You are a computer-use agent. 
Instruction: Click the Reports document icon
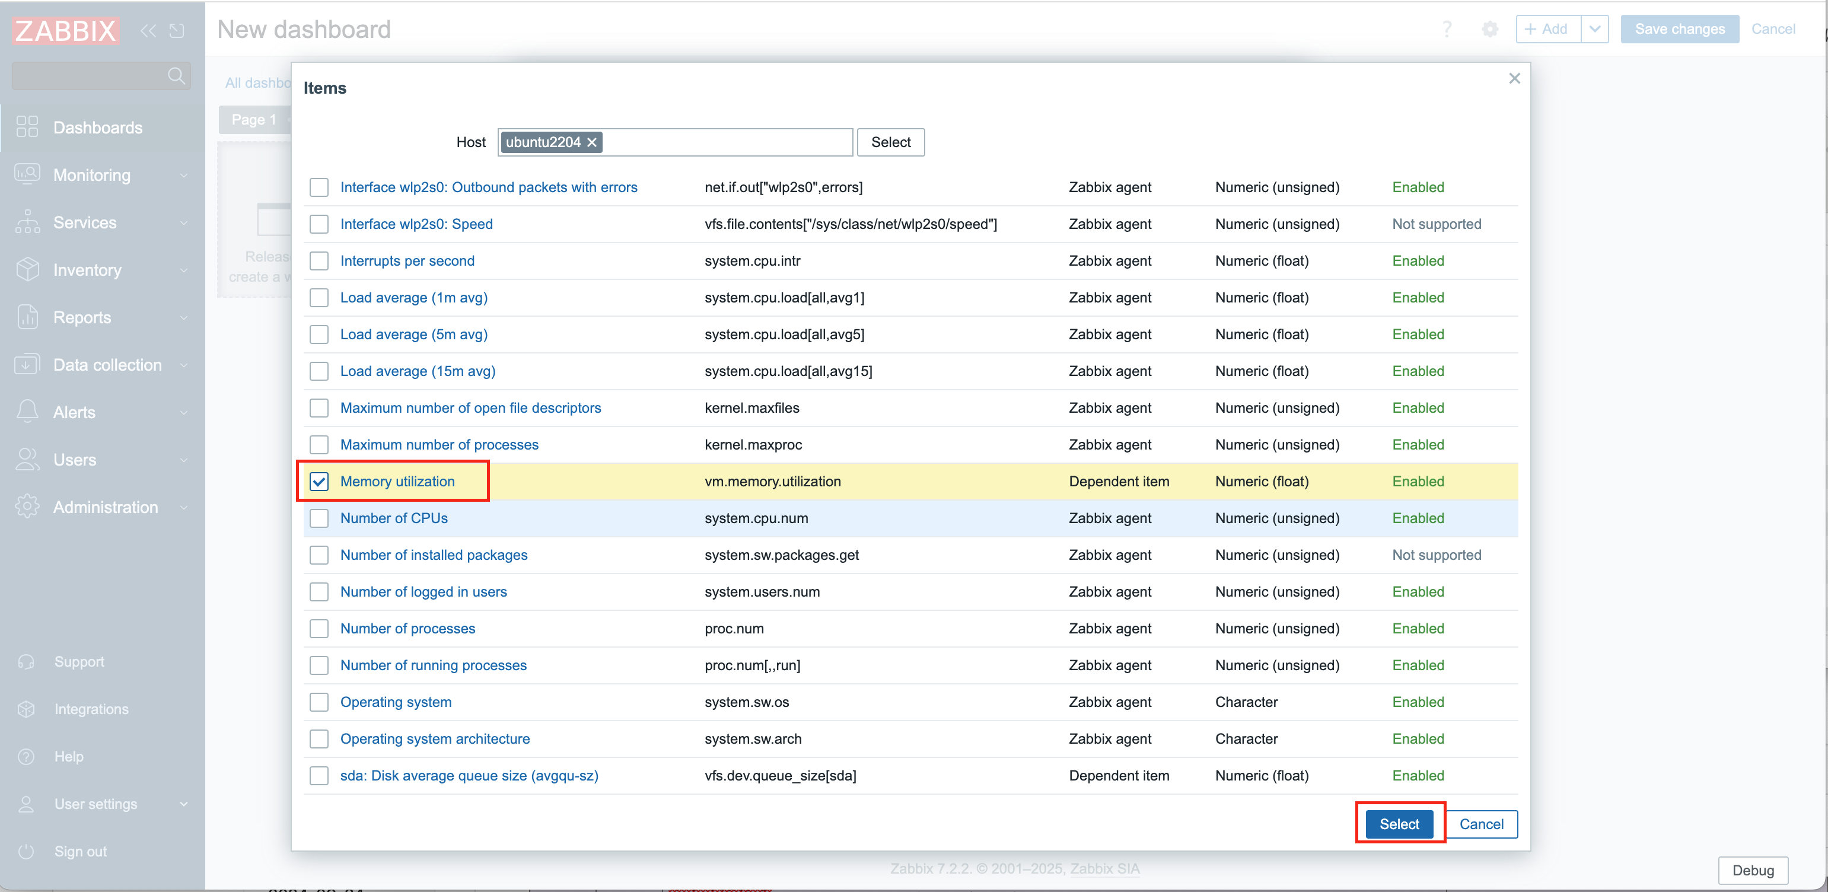(x=27, y=317)
